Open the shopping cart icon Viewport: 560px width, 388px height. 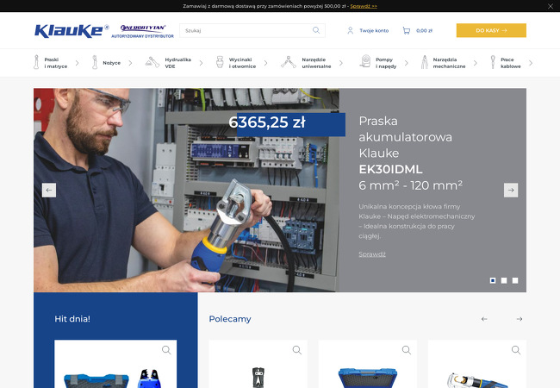click(407, 31)
